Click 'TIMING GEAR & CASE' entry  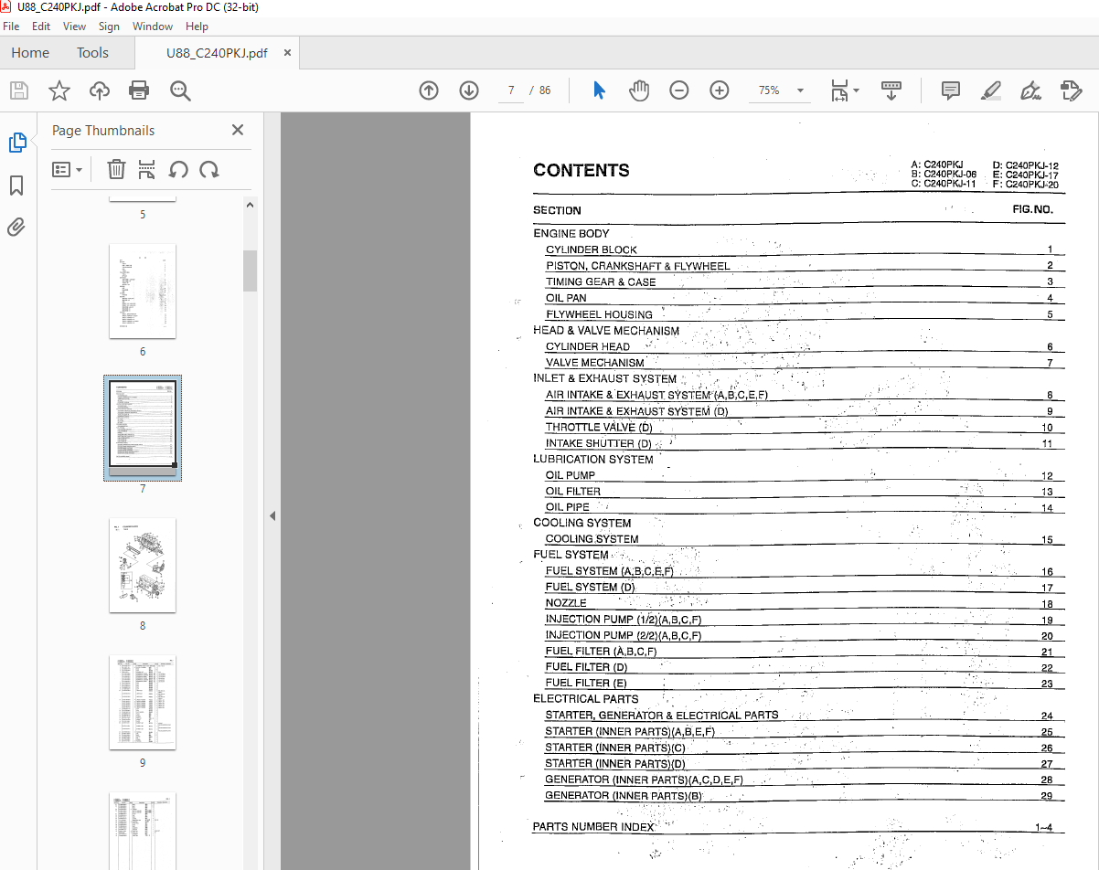601,281
